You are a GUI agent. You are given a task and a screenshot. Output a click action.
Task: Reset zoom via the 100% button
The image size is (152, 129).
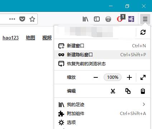pyautogui.click(x=113, y=77)
